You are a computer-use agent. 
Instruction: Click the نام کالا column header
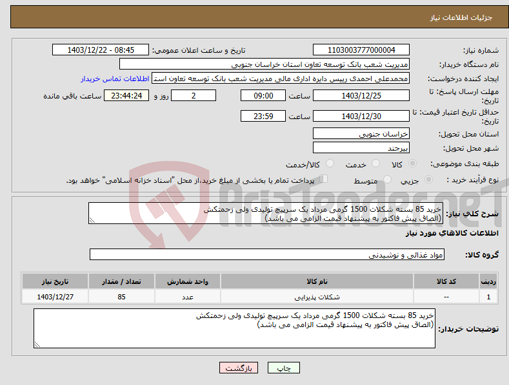tap(317, 281)
